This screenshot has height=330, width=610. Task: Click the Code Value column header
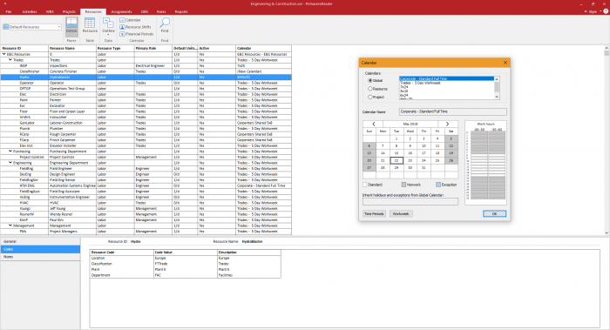(186, 253)
